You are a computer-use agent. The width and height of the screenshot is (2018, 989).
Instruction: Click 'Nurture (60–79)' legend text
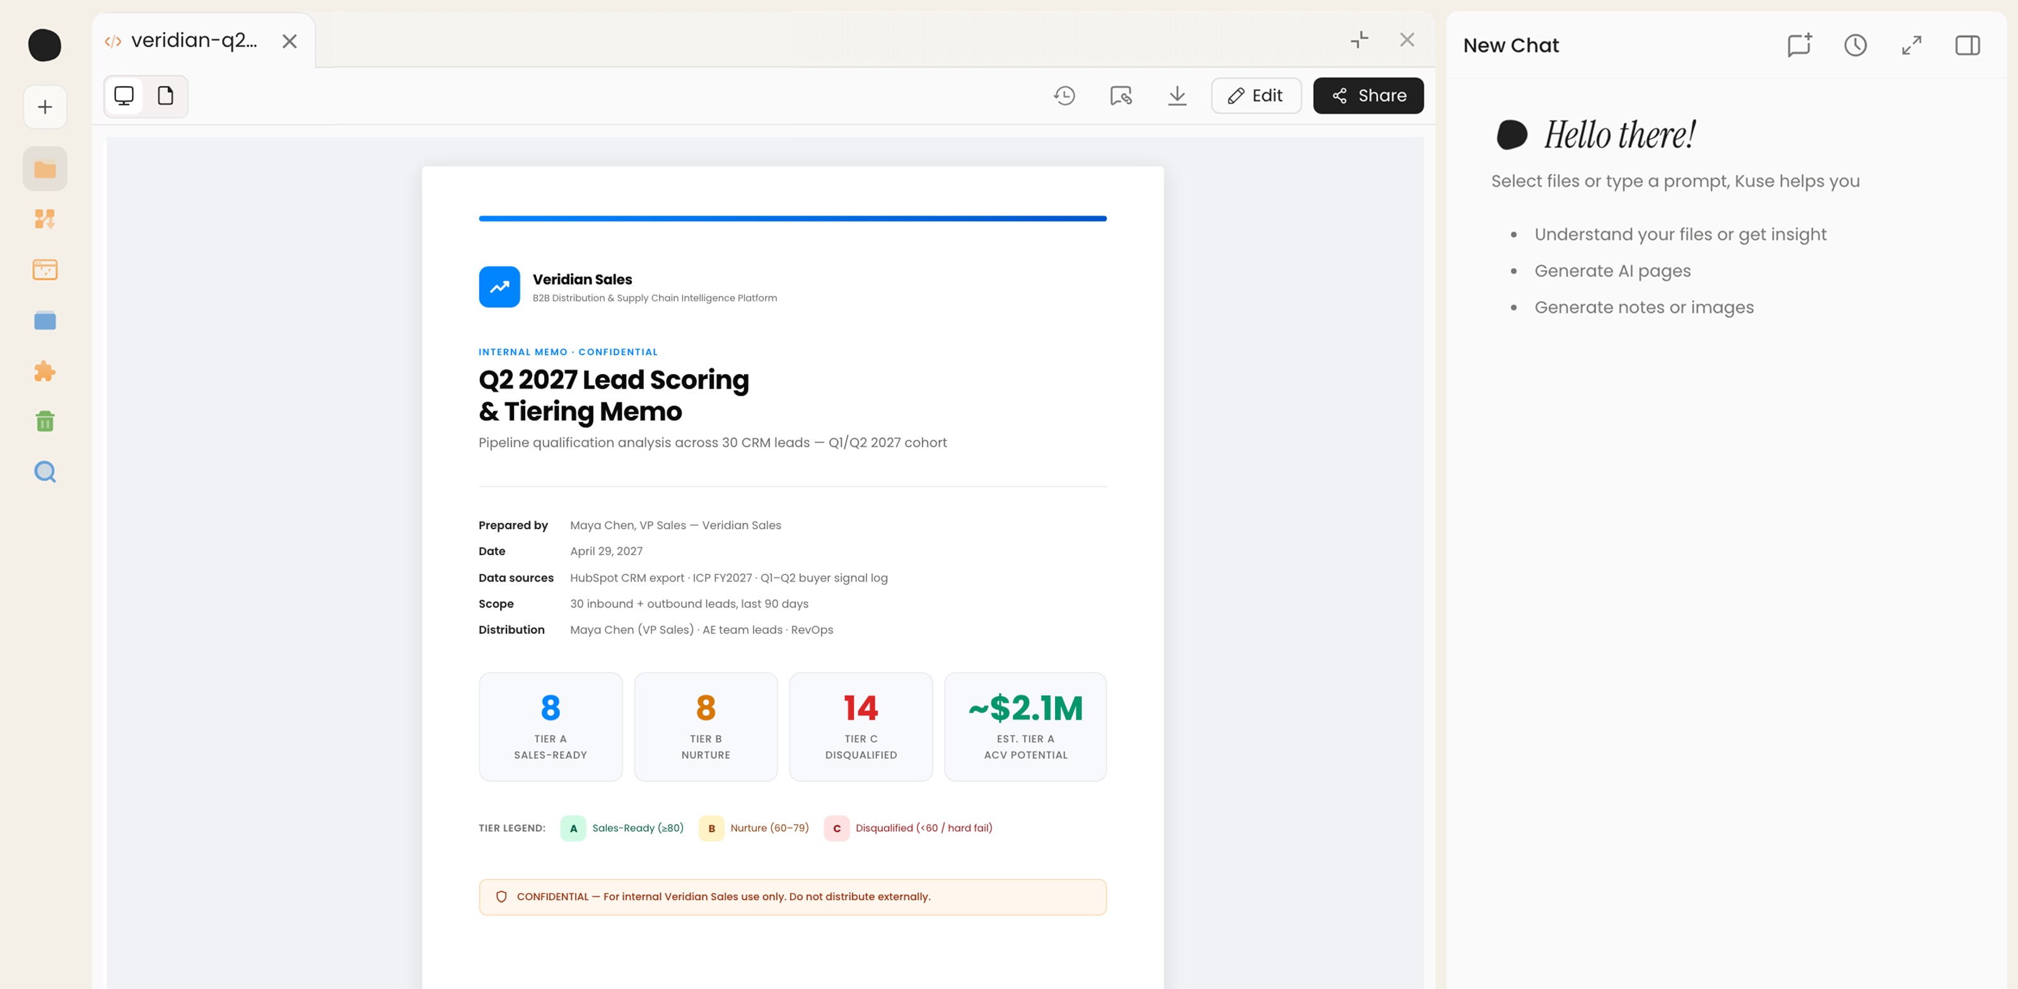(x=769, y=828)
